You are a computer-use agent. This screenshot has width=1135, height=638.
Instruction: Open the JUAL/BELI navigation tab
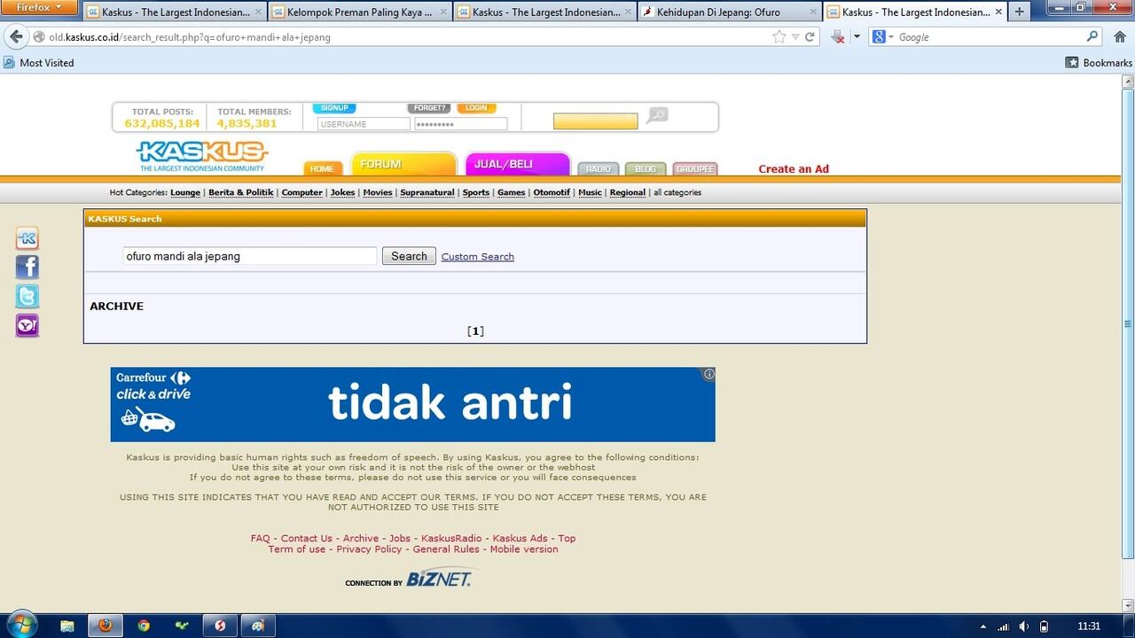point(516,165)
